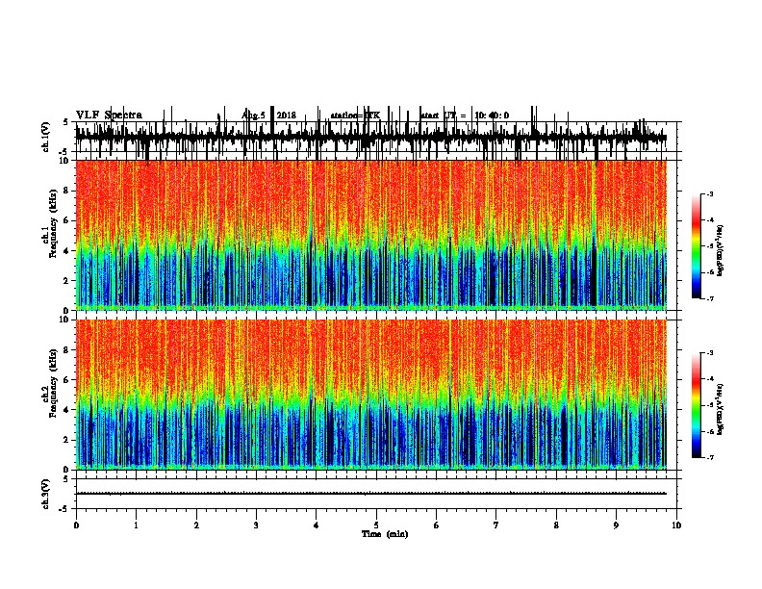Click the ch.1 spectrogram "8" kHz tick label

(67, 191)
